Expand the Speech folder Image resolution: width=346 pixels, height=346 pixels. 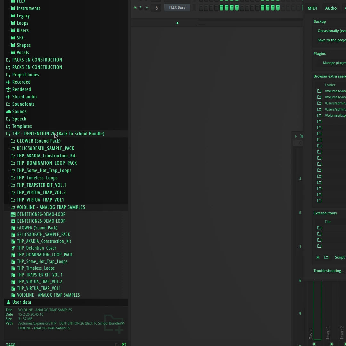pos(66,119)
